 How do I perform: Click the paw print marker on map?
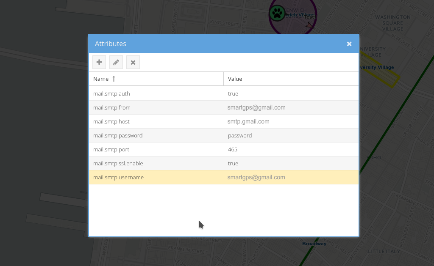(277, 13)
